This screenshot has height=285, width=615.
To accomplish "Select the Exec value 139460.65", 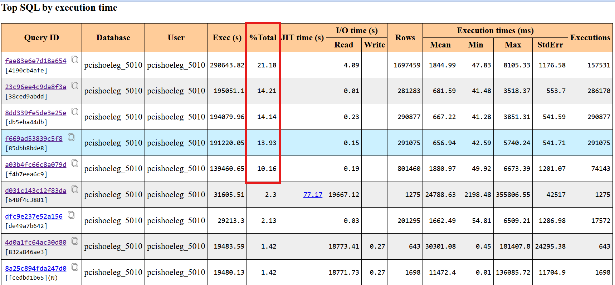I will click(227, 169).
